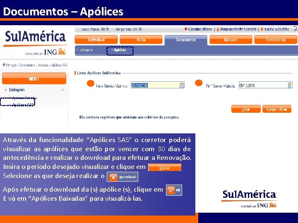The height and width of the screenshot is (223, 298).
Task: Click the Fim Término Vigência date field
Action: (x=265, y=85)
